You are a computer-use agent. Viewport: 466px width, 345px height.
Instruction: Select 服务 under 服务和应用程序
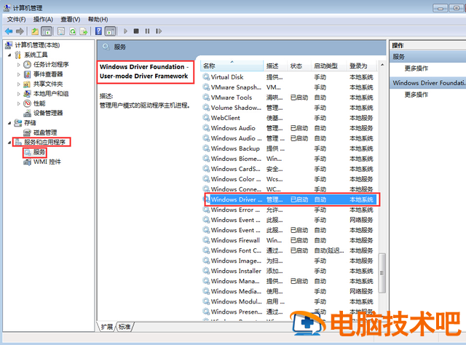(x=39, y=152)
